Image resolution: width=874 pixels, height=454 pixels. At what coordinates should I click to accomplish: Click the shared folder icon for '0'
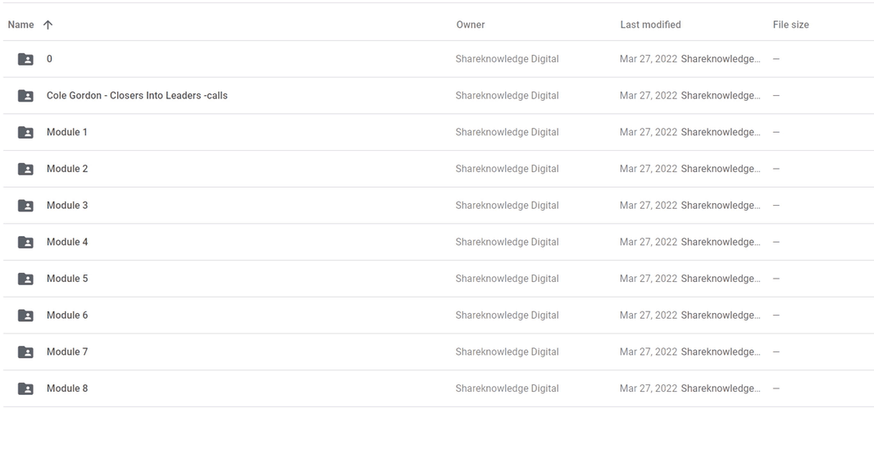[25, 59]
